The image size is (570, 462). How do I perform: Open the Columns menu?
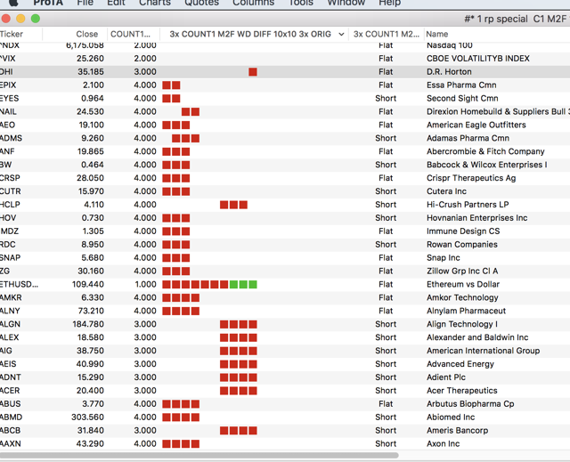253,3
